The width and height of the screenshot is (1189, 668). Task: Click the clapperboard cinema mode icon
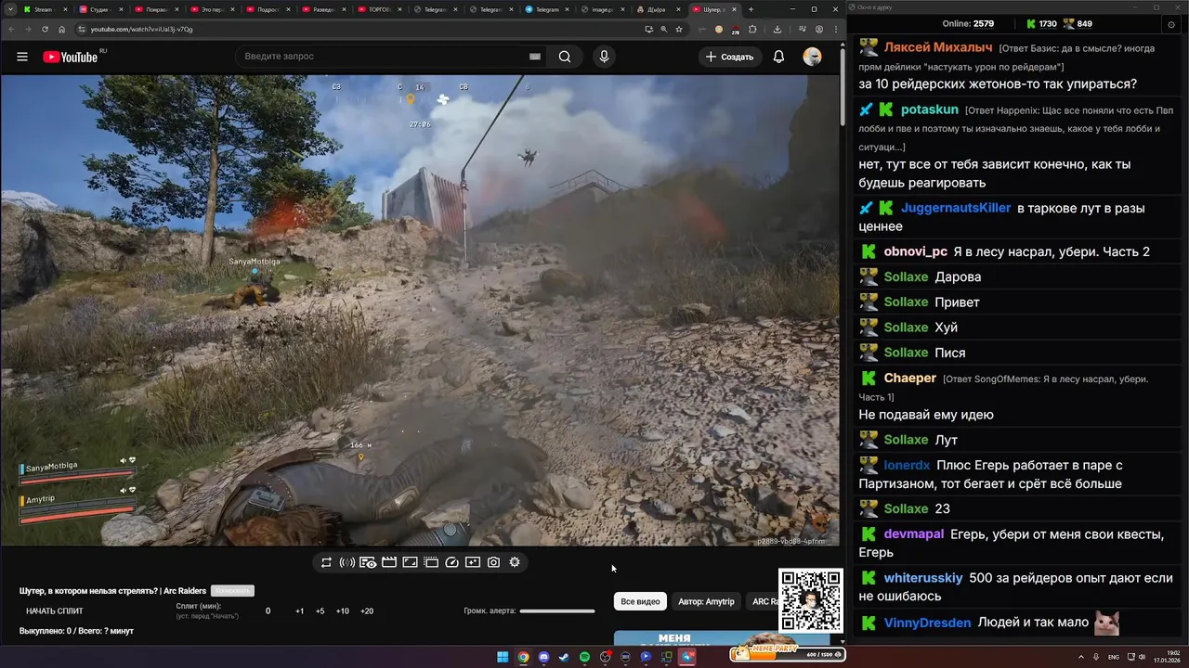click(389, 562)
